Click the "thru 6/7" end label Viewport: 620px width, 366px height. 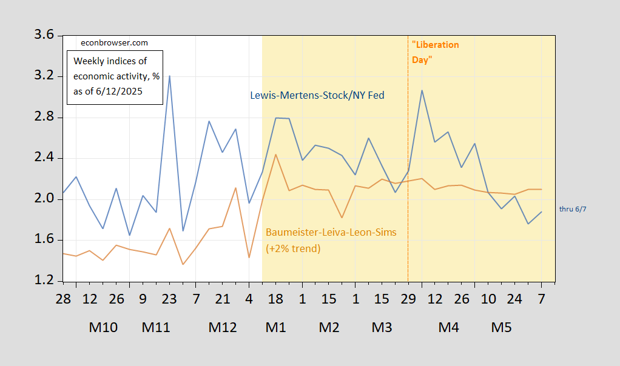(573, 208)
